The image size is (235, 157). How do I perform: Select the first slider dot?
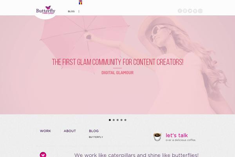(x=110, y=120)
